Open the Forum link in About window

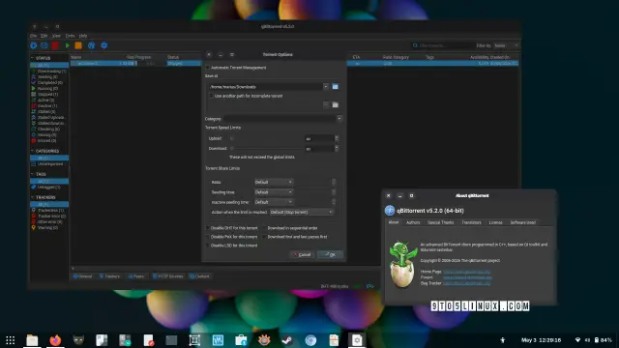pos(467,277)
